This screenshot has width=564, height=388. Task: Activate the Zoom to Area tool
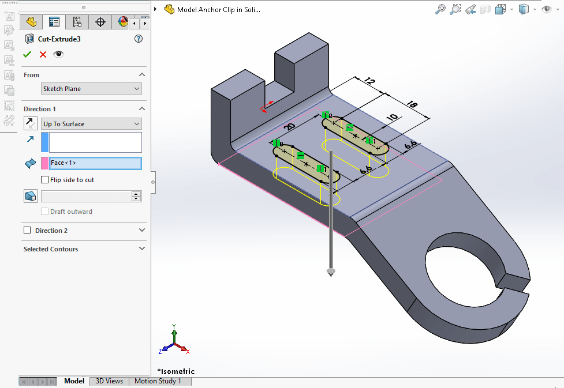click(x=455, y=9)
